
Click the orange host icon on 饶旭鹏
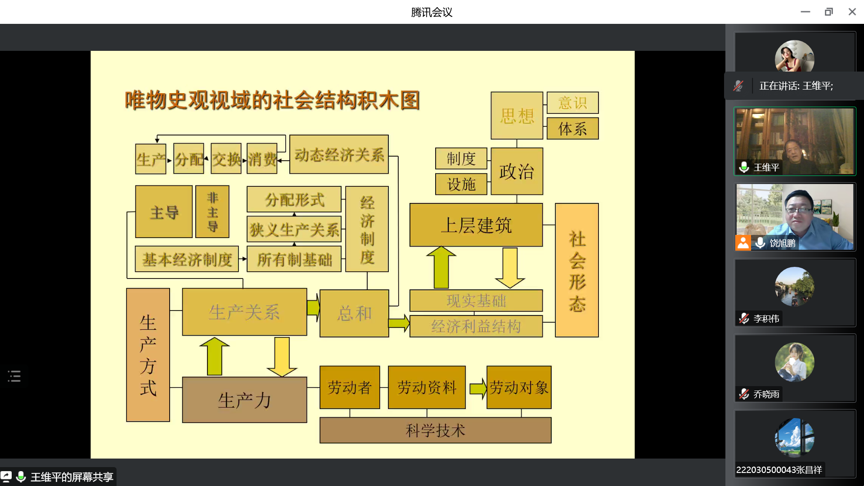click(743, 243)
